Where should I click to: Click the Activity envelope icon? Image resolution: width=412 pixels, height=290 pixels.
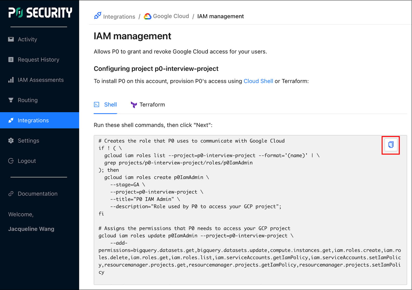pos(11,39)
